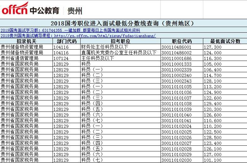The height and width of the screenshot is (163, 247).
Task: Select position code 300110101040
Action: [182, 115]
